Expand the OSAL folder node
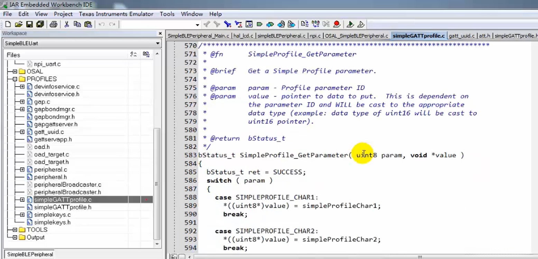This screenshot has height=259, width=538. [x=15, y=71]
